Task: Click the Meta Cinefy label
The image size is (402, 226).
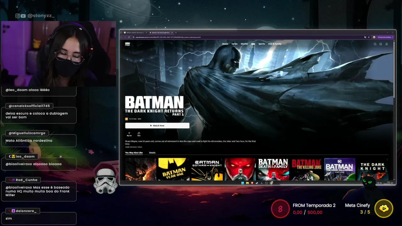Action: click(357, 205)
